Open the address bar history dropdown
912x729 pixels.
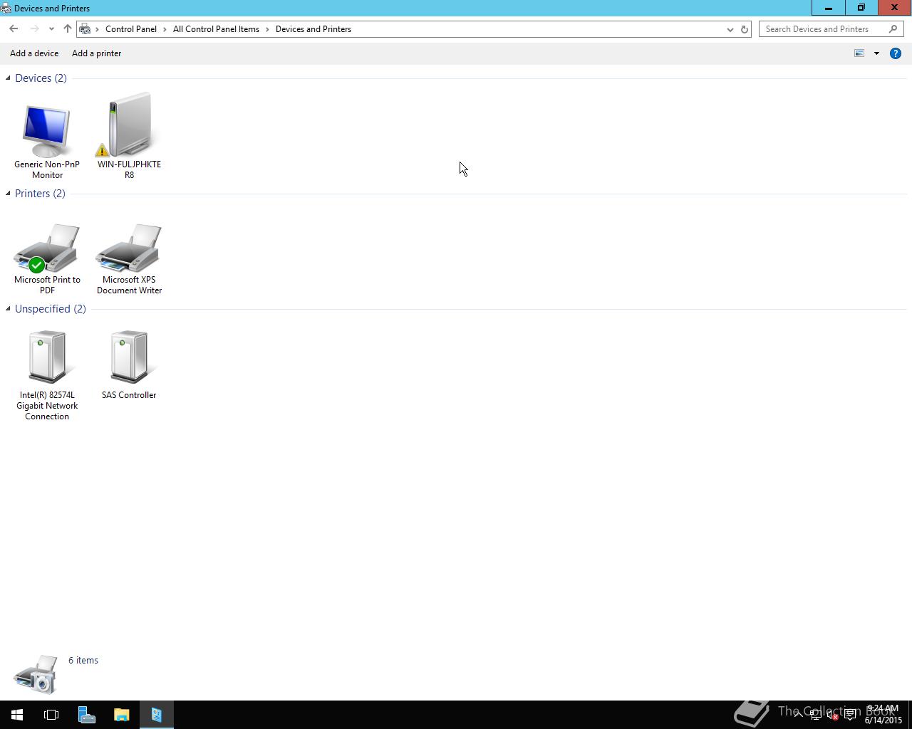(x=730, y=29)
